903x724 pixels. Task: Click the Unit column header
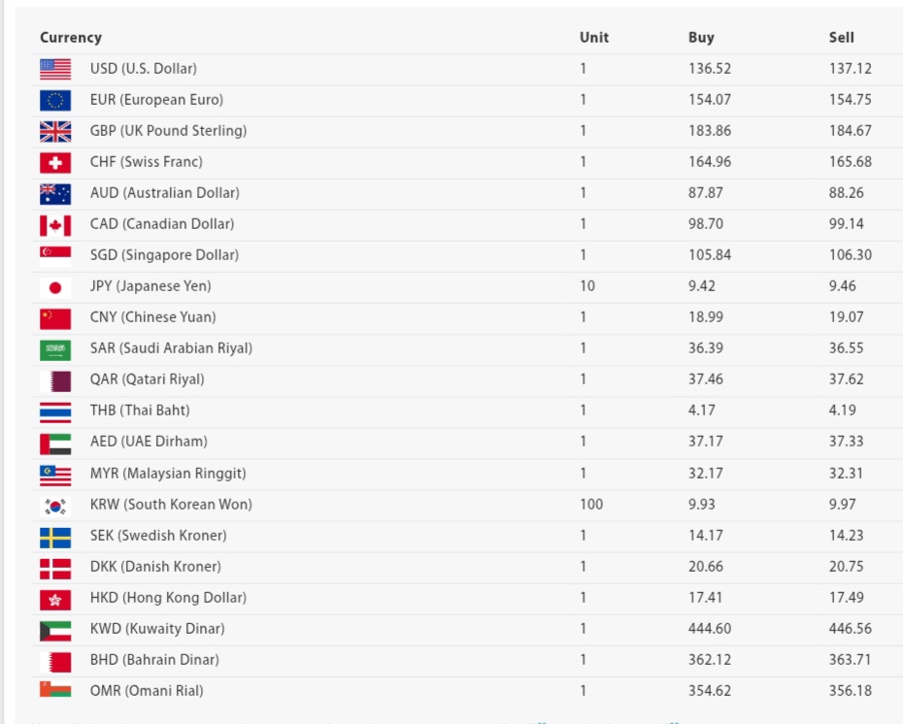point(594,38)
